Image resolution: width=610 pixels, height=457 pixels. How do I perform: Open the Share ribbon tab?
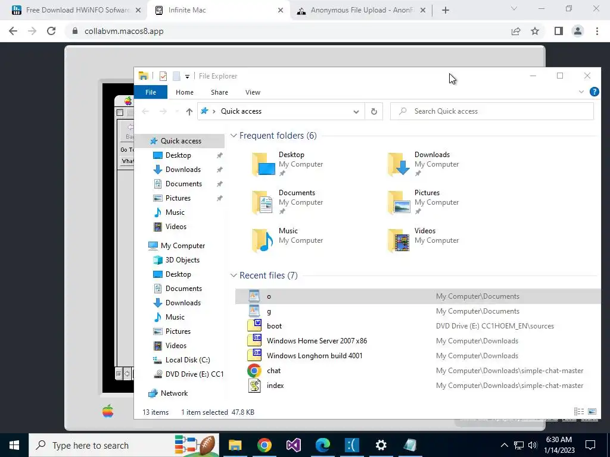219,92
